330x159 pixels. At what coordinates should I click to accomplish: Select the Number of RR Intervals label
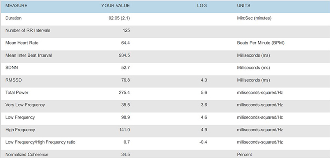coord(28,30)
